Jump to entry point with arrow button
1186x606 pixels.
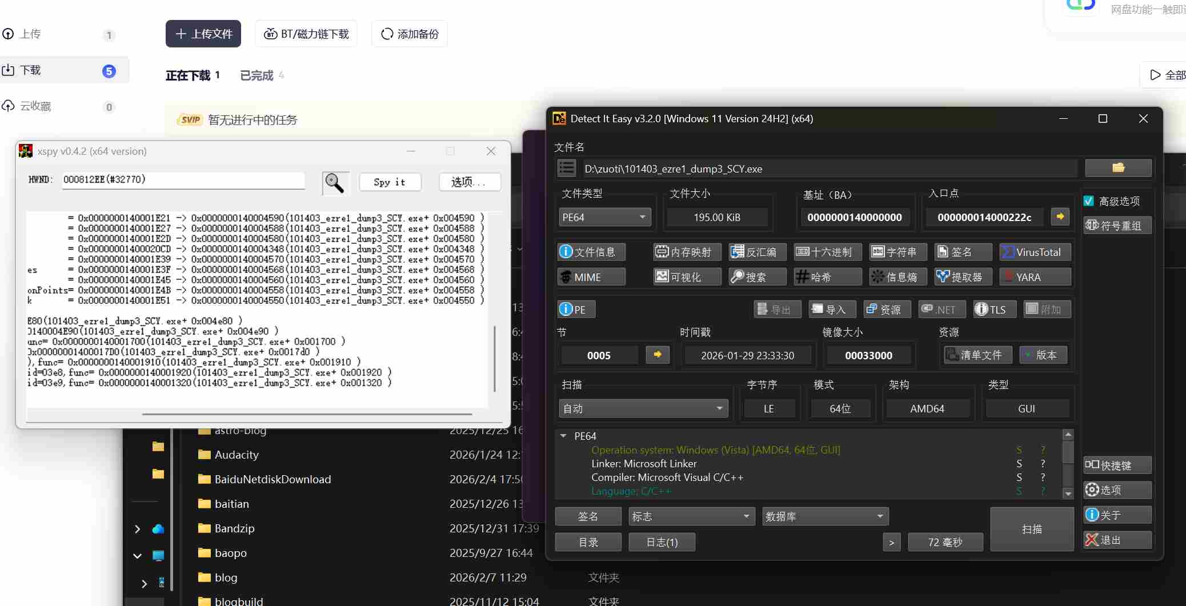click(x=1060, y=217)
